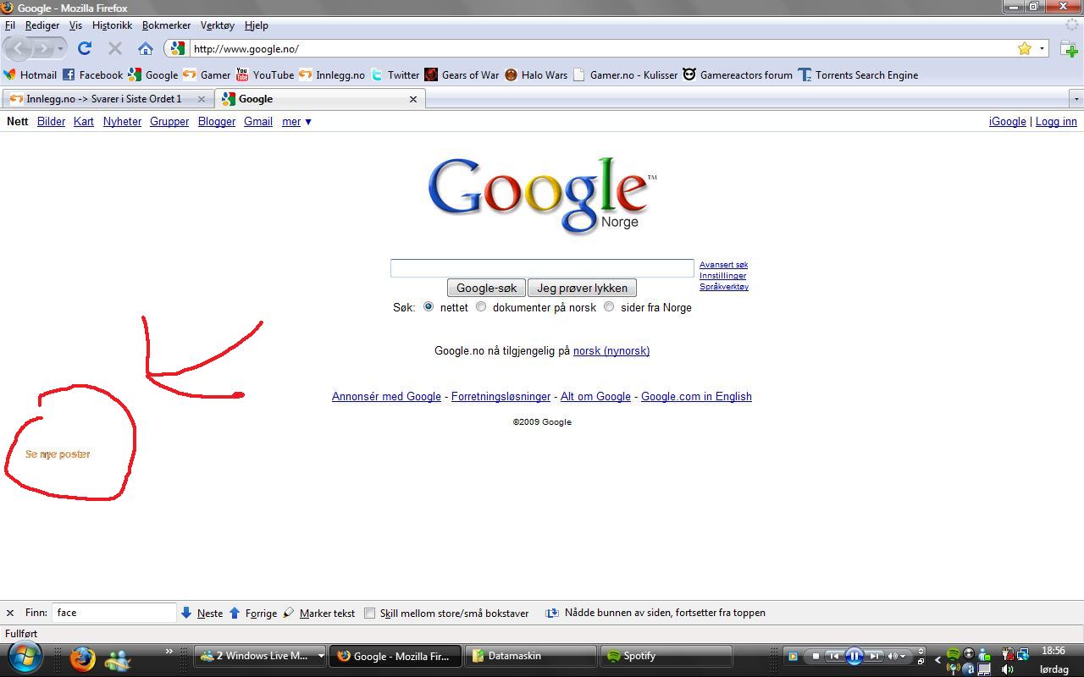The width and height of the screenshot is (1084, 677).
Task: Click Jeg prøver lykken button
Action: point(582,288)
